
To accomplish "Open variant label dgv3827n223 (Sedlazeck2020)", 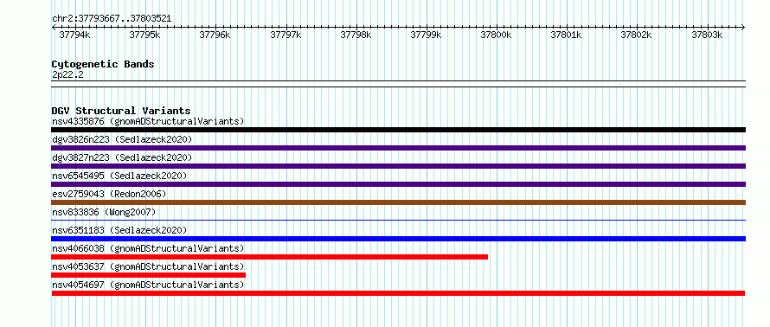I will pyautogui.click(x=122, y=157).
